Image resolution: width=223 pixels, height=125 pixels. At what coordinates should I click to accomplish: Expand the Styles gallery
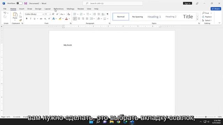point(197,19)
